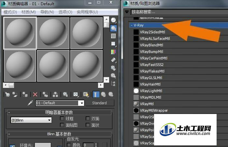Select VRayHairMtl in the list
The height and width of the screenshot is (147, 228).
coord(180,84)
